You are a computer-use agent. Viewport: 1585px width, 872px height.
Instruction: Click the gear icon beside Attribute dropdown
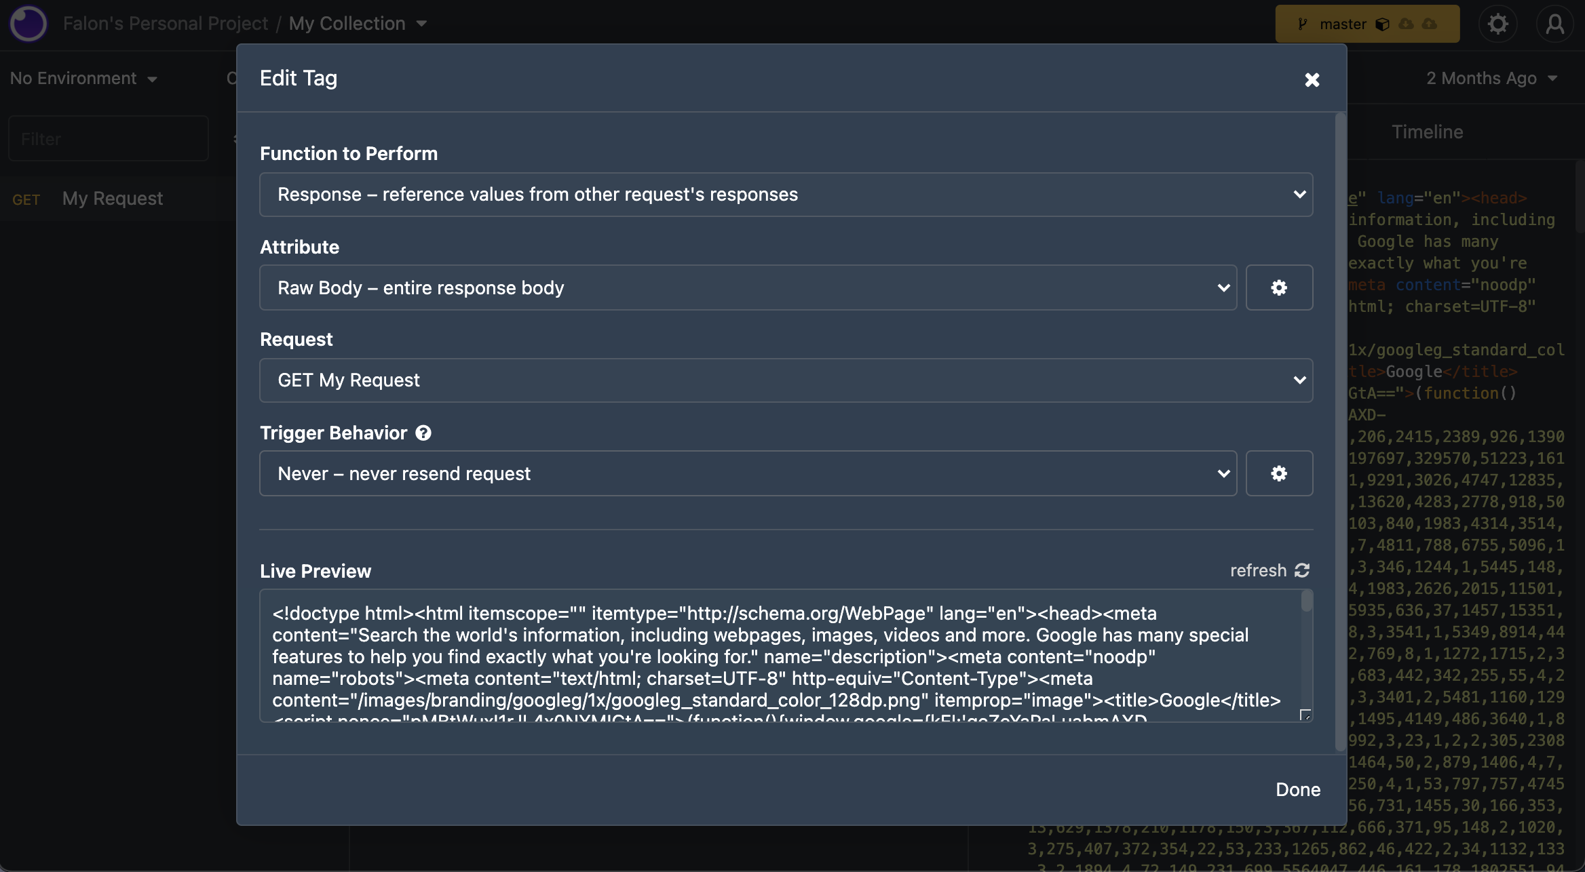pyautogui.click(x=1278, y=288)
